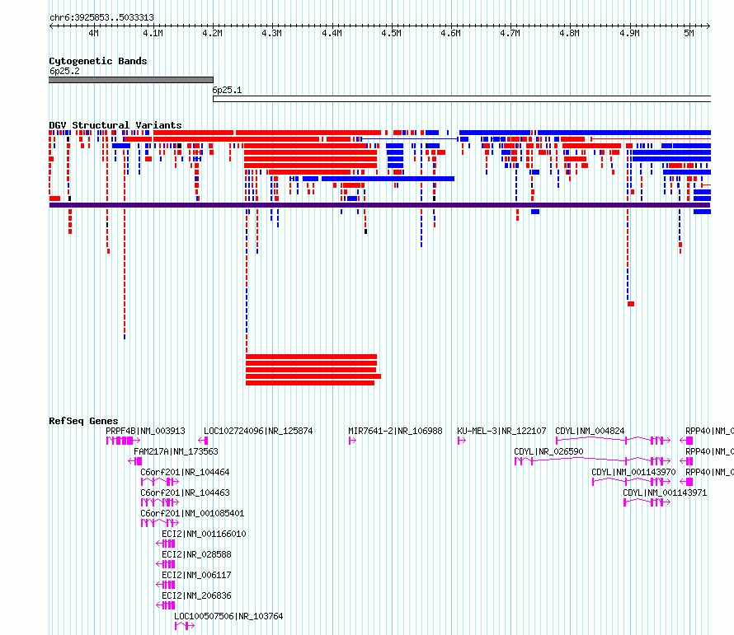Click the 4.9M ruler tick label
Viewport: 734px width, 635px height.
[629, 33]
